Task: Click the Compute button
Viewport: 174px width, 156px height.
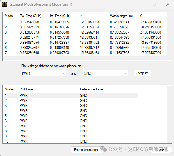Action: click(x=142, y=73)
